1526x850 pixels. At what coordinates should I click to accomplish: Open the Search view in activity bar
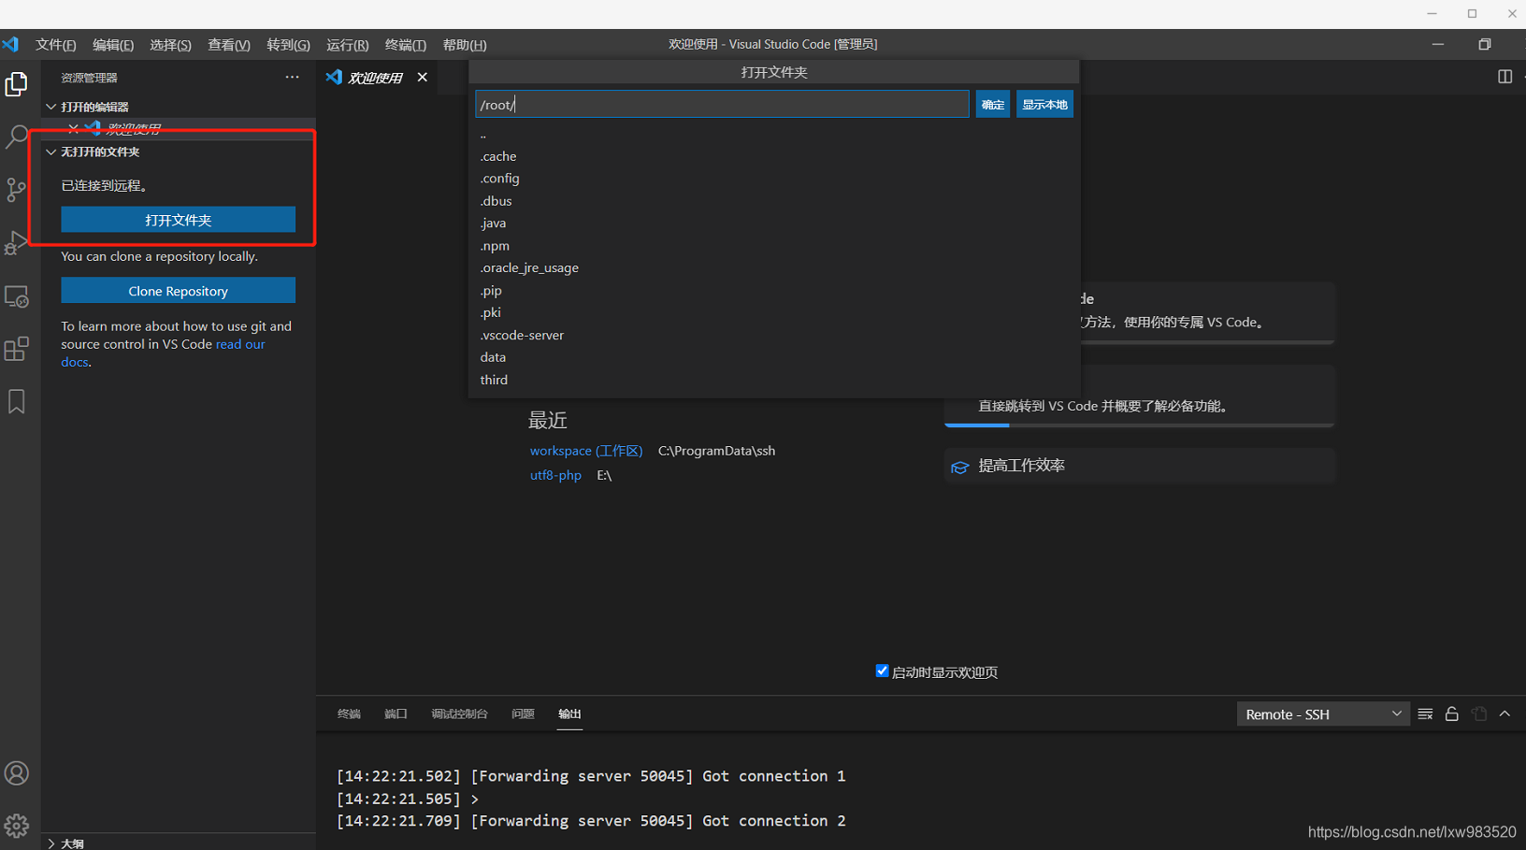pyautogui.click(x=17, y=137)
